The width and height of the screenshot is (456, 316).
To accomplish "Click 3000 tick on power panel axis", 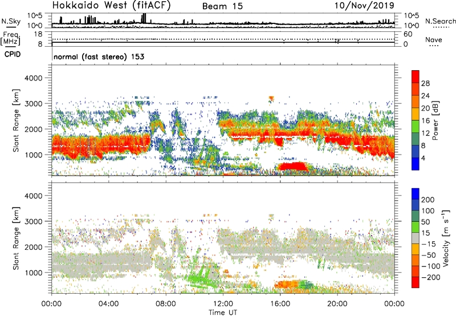I will [x=34, y=104].
